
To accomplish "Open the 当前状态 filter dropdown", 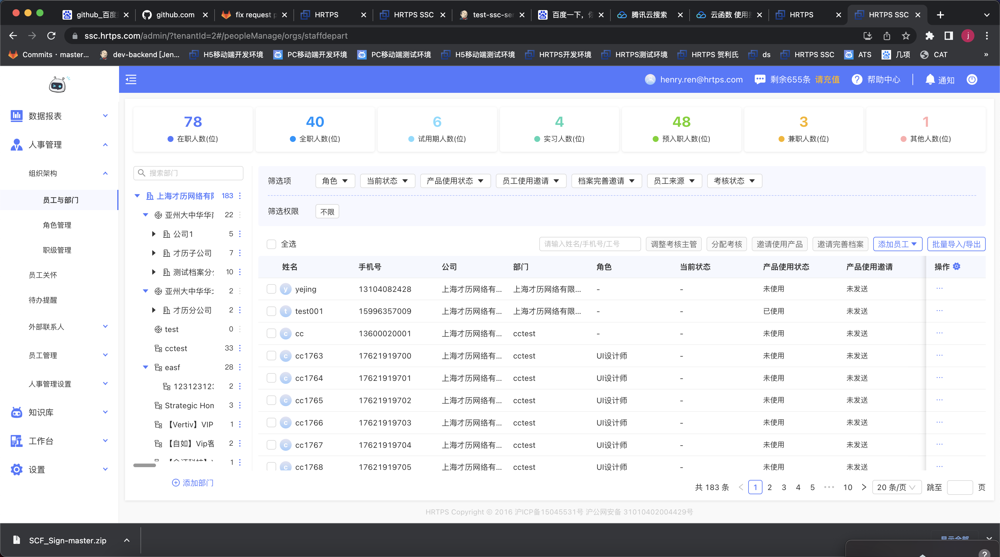I will point(387,181).
